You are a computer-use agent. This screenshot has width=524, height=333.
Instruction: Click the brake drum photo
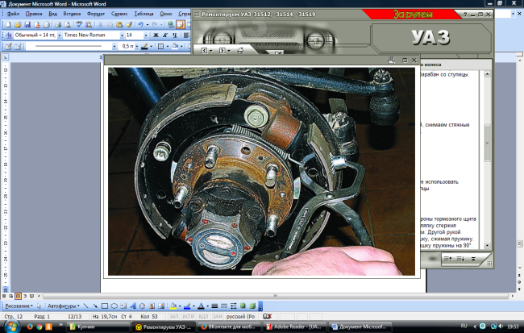pos(261,172)
